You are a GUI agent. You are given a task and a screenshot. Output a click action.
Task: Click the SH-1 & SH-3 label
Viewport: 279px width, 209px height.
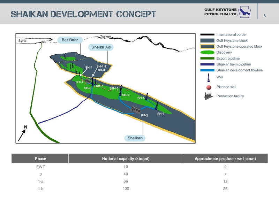[x=101, y=68]
